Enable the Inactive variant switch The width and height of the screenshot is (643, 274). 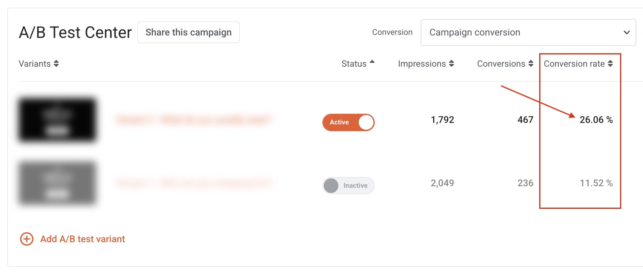(348, 186)
